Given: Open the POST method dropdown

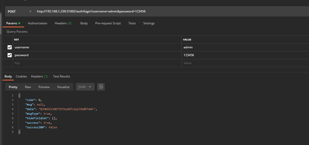Looking at the screenshot, I should pos(20,11).
